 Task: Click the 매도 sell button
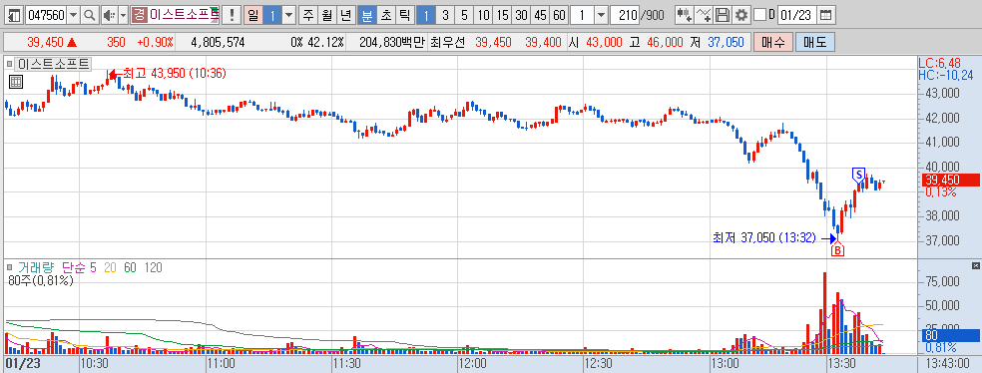click(x=814, y=43)
